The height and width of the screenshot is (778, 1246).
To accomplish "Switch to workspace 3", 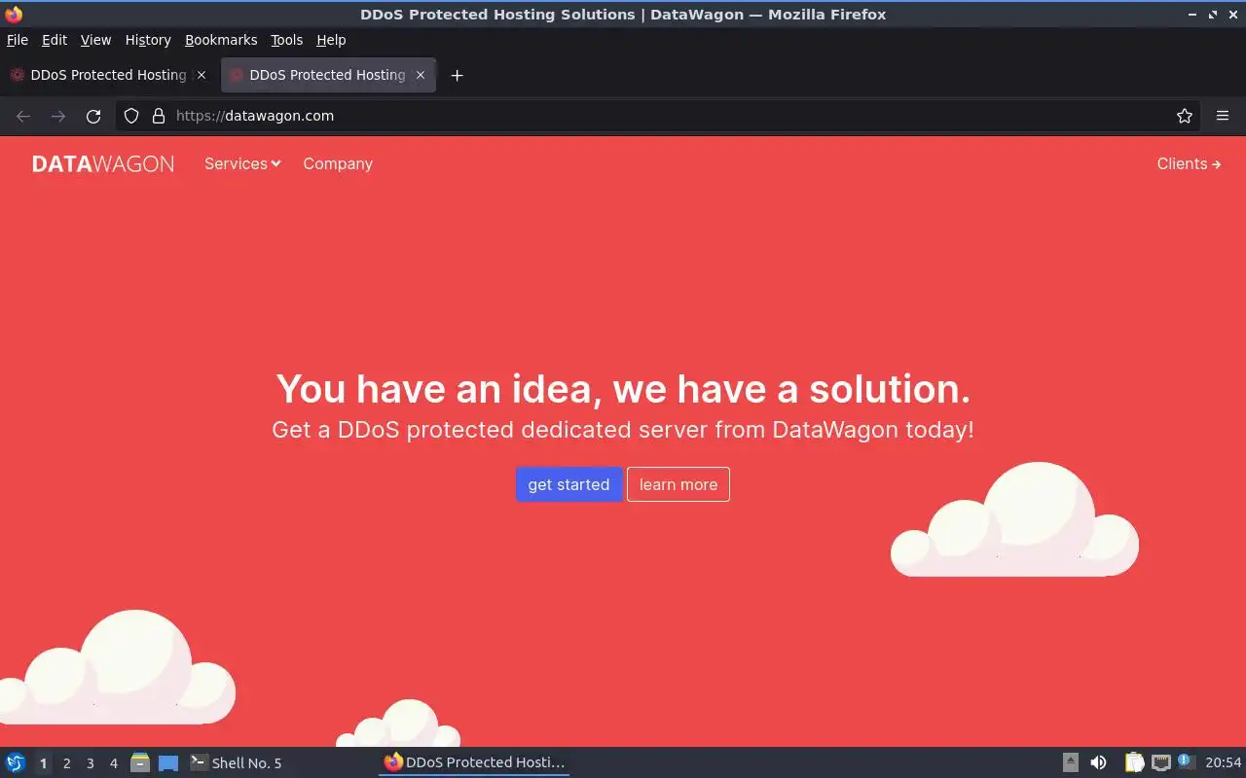I will click(91, 763).
